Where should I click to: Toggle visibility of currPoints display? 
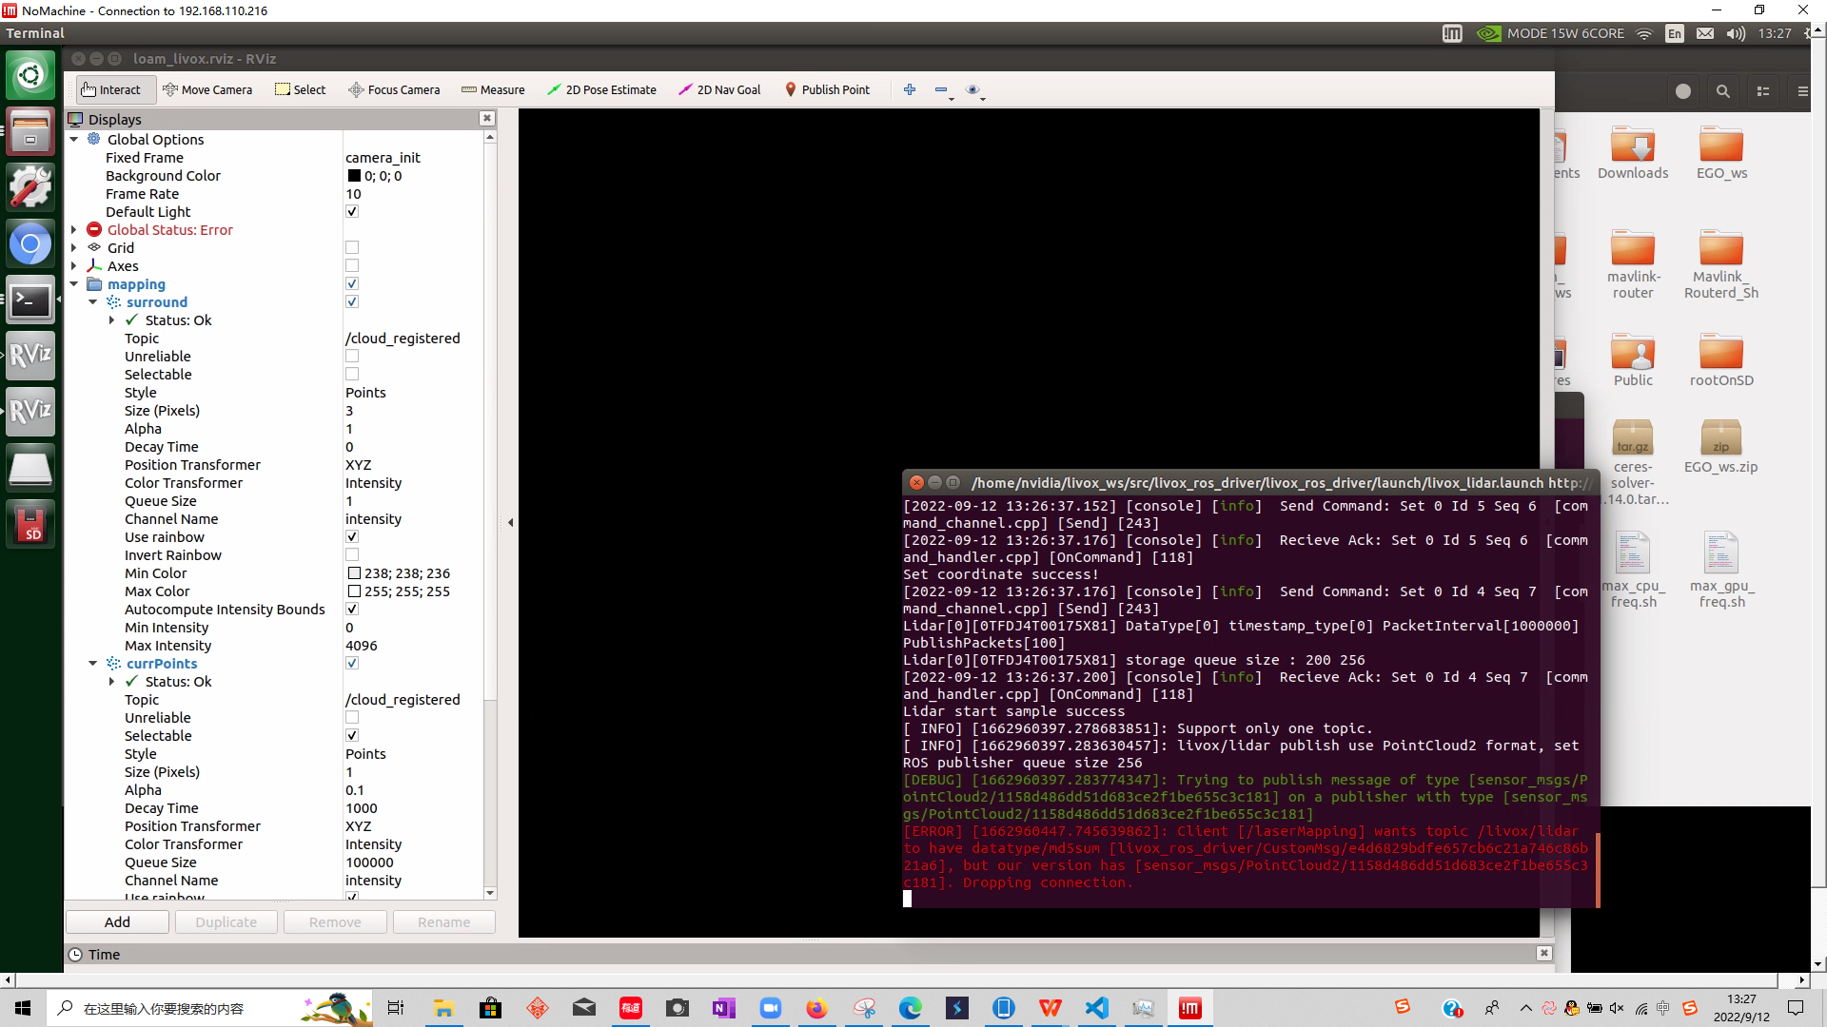(353, 662)
